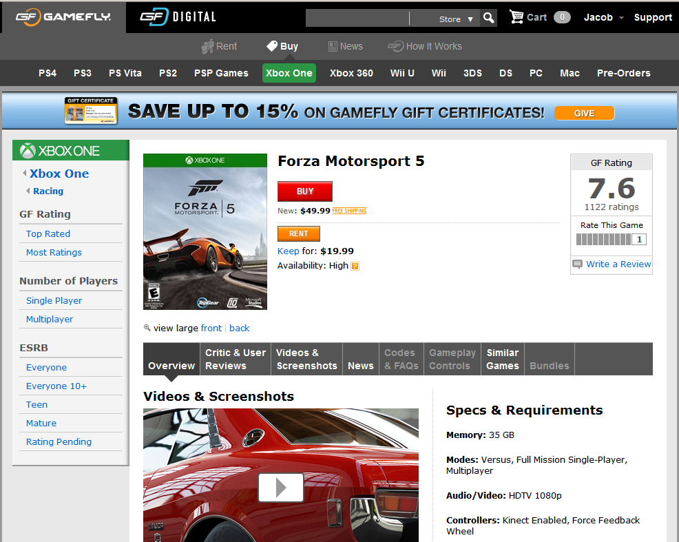Image resolution: width=679 pixels, height=542 pixels.
Task: Open the Store search scope dropdown
Action: click(x=456, y=19)
